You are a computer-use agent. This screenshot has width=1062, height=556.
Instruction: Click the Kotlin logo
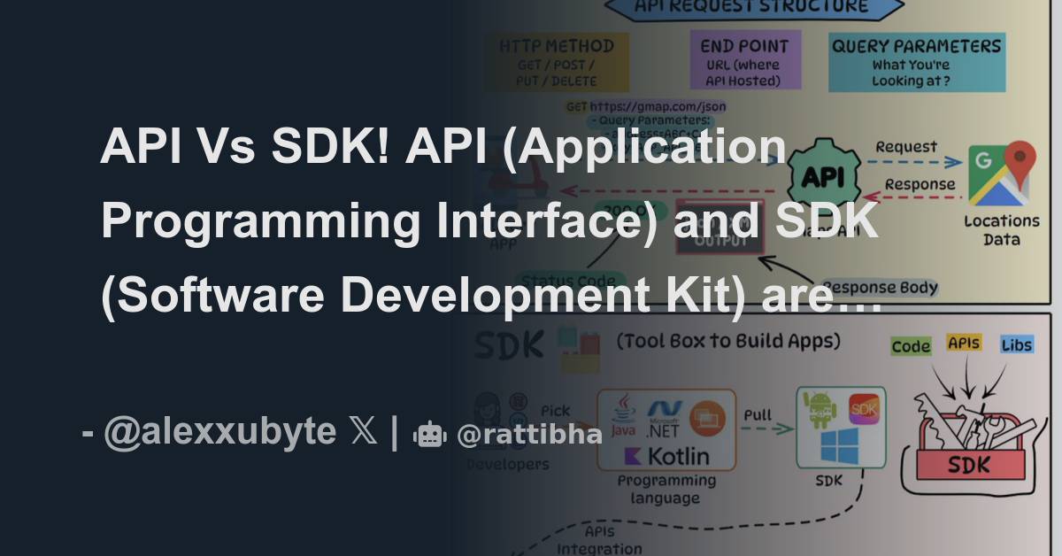tap(664, 456)
